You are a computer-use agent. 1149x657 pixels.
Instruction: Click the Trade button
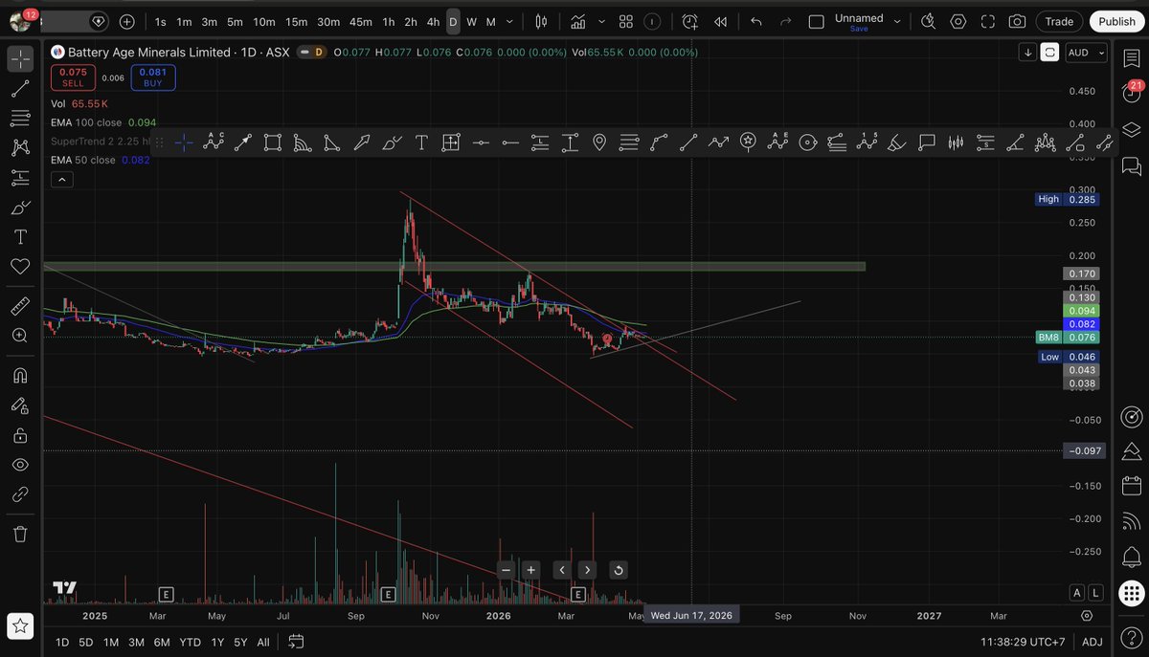tap(1059, 21)
